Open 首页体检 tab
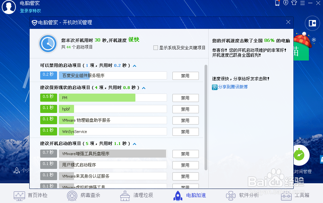 tap(31, 195)
